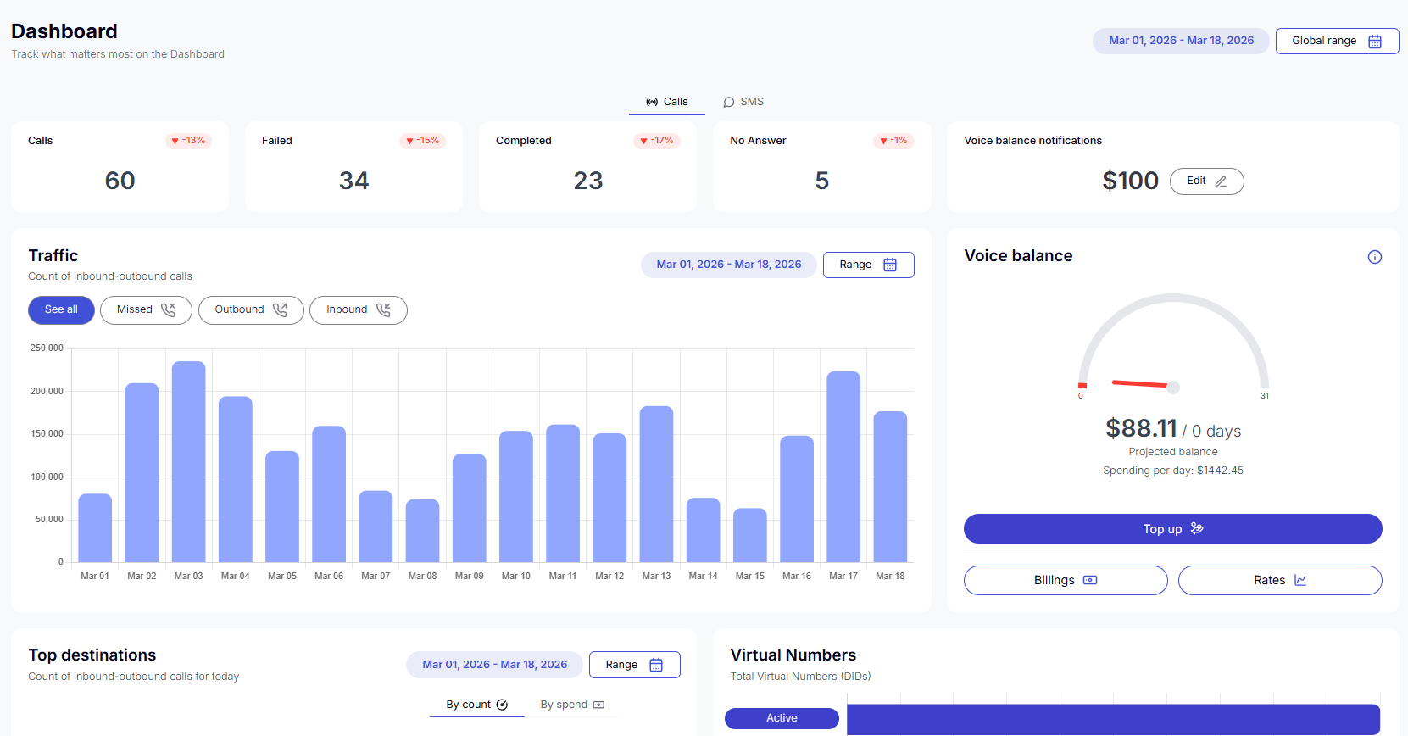Click the calendar icon in Traffic Range button
The height and width of the screenshot is (736, 1408).
890,265
